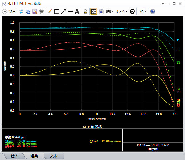This screenshot has height=160, width=185.
Task: Click the 频率4: 80.00 cyc/mm legend
Action: click(105, 141)
